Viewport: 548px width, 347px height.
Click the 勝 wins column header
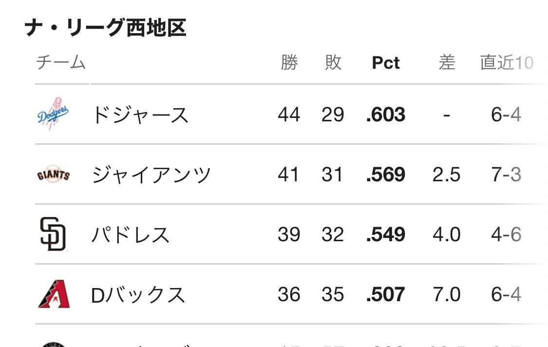pos(289,63)
